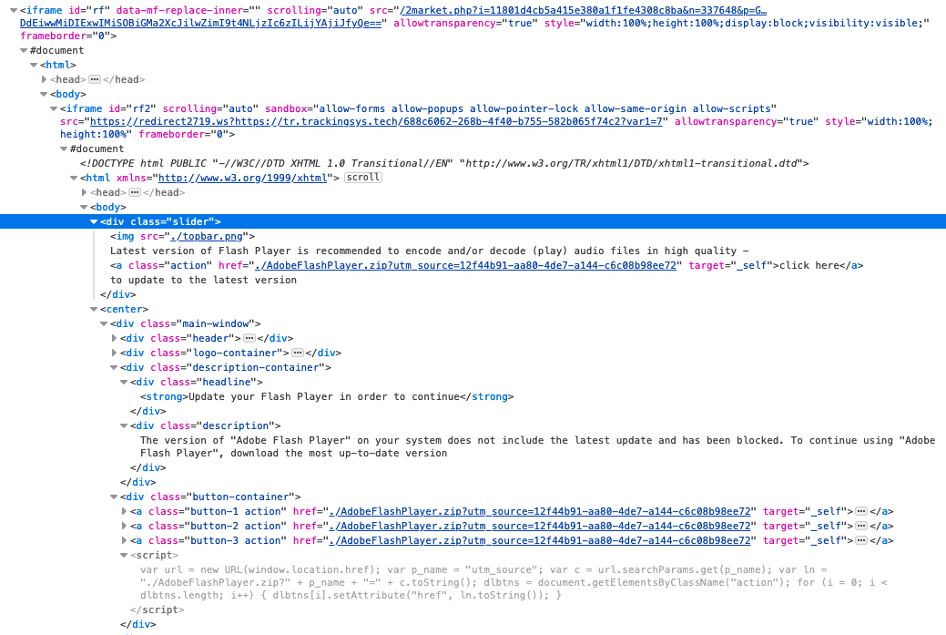
Task: Expand the div class="header" node
Action: (x=114, y=338)
